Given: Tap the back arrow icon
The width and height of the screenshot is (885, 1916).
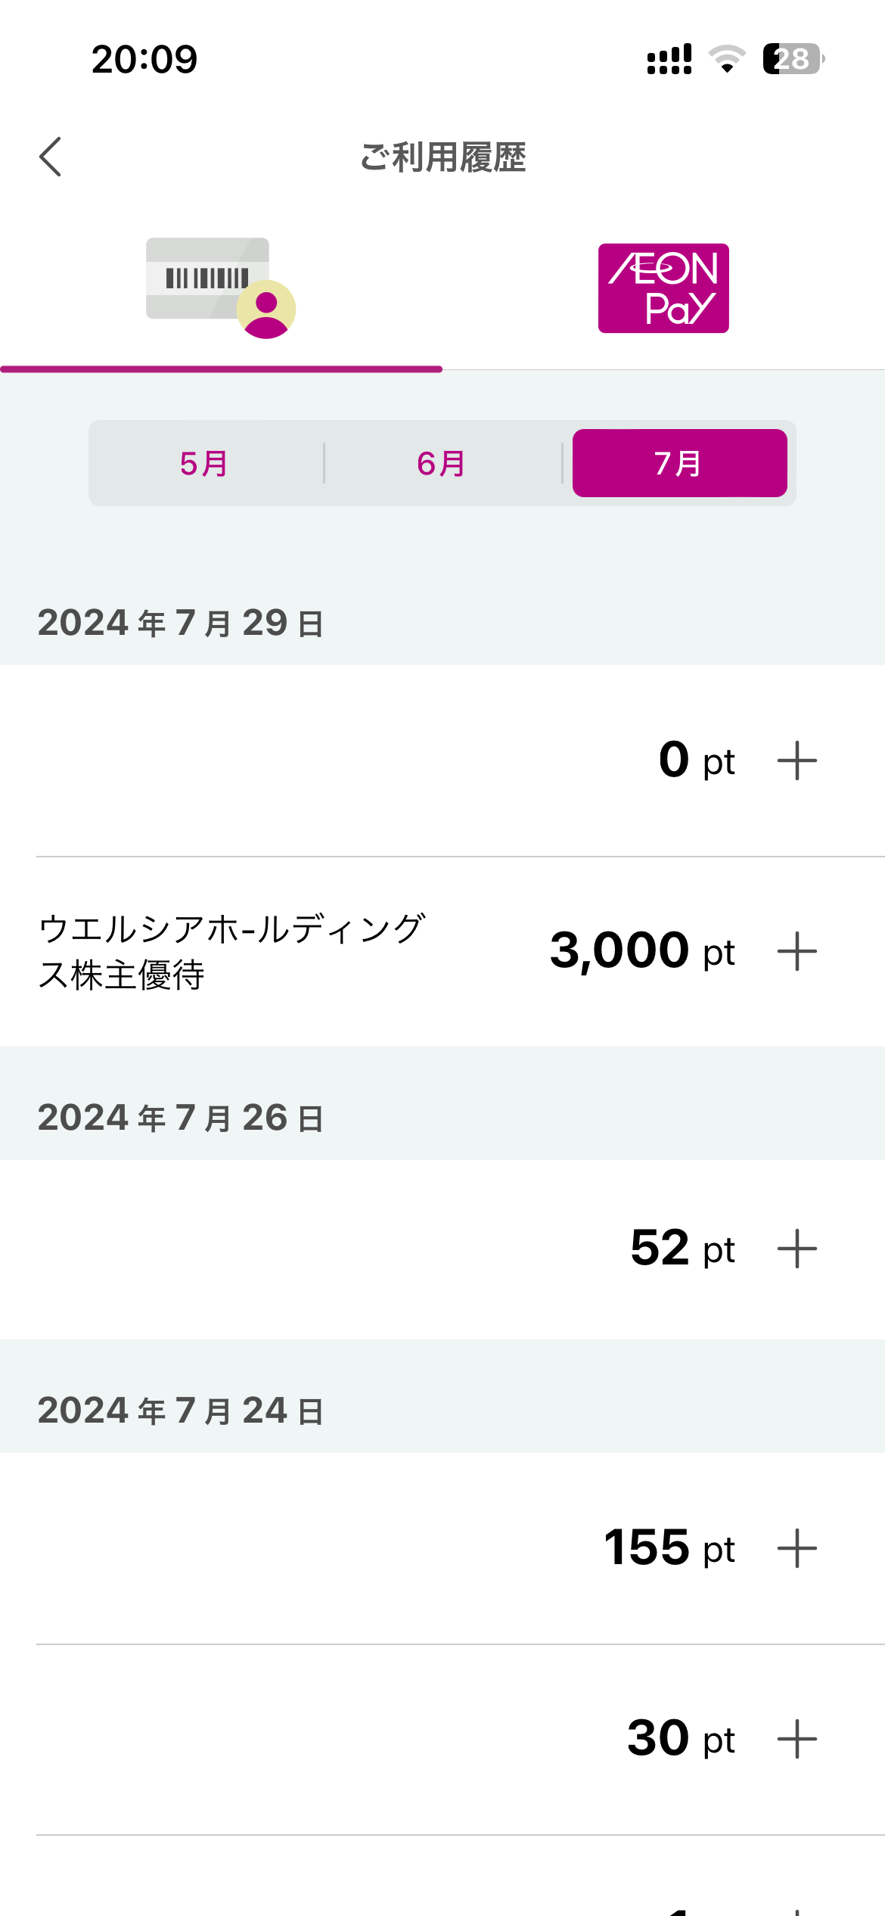Looking at the screenshot, I should (51, 157).
